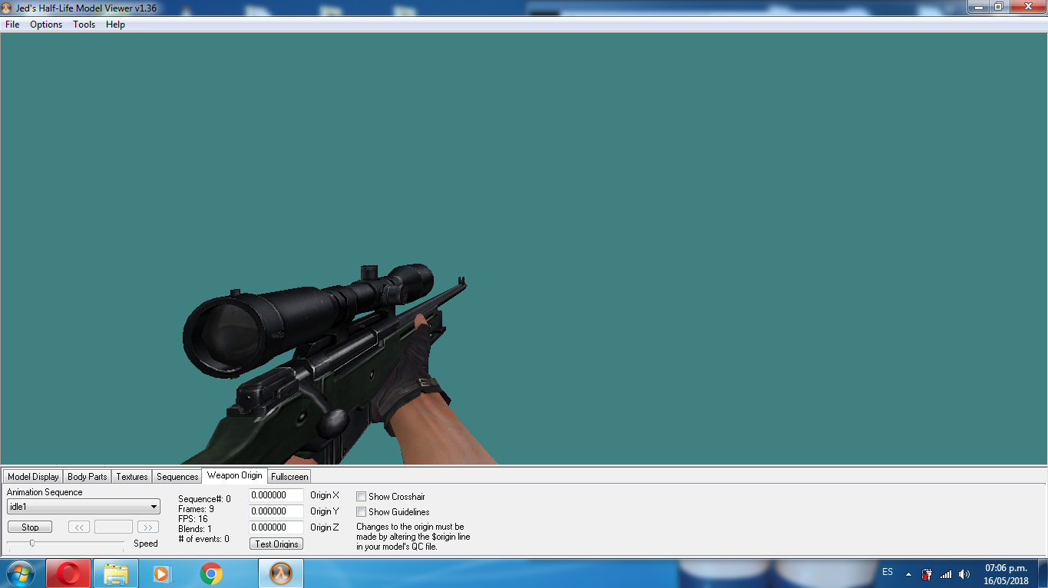Click the Origin Z input field

click(x=276, y=528)
